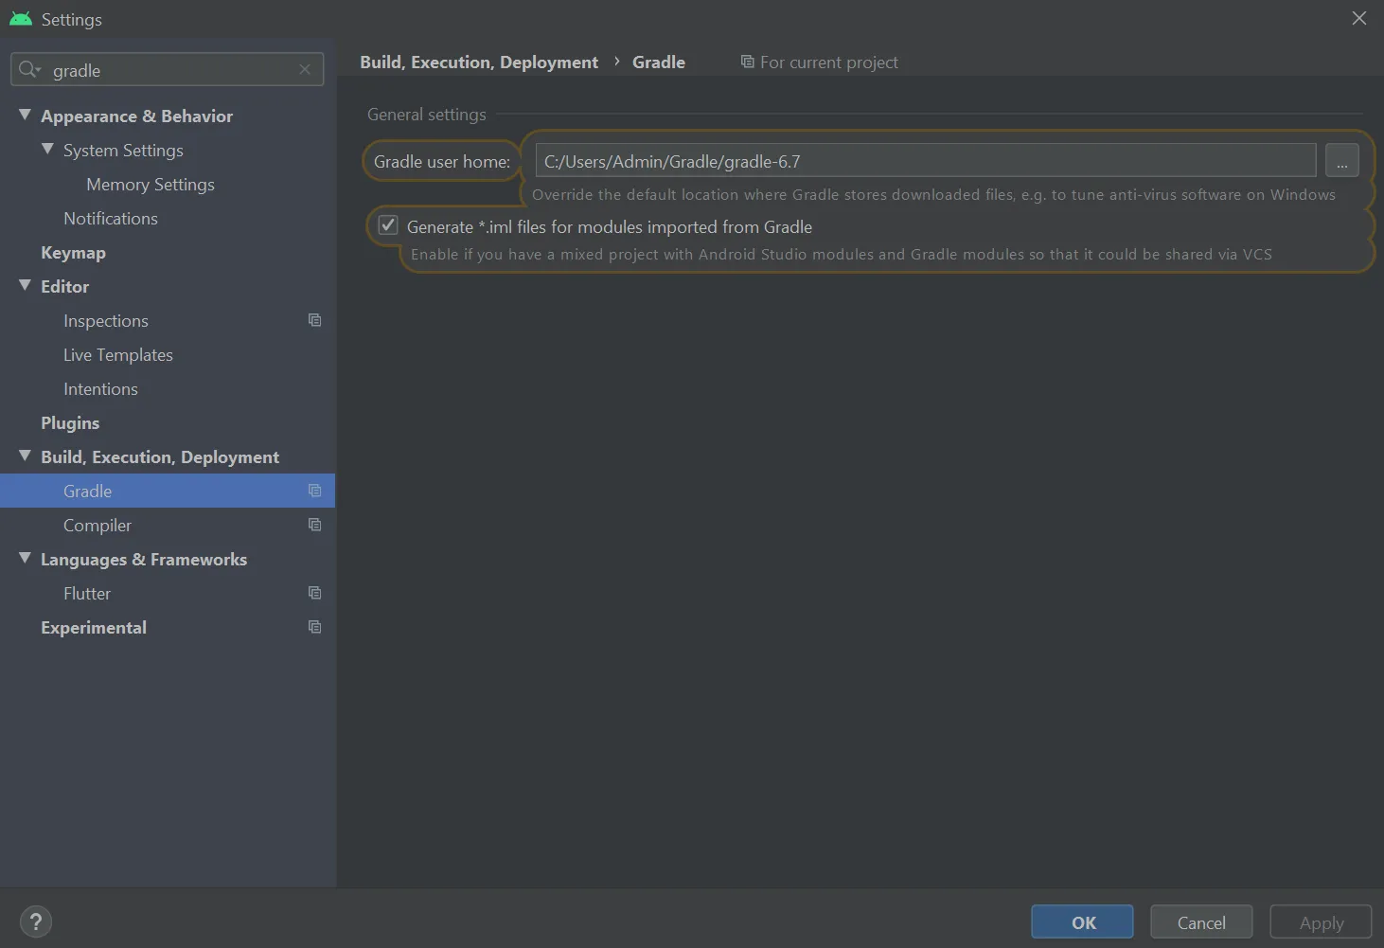
Task: Click the Gradle user home path field
Action: click(926, 161)
